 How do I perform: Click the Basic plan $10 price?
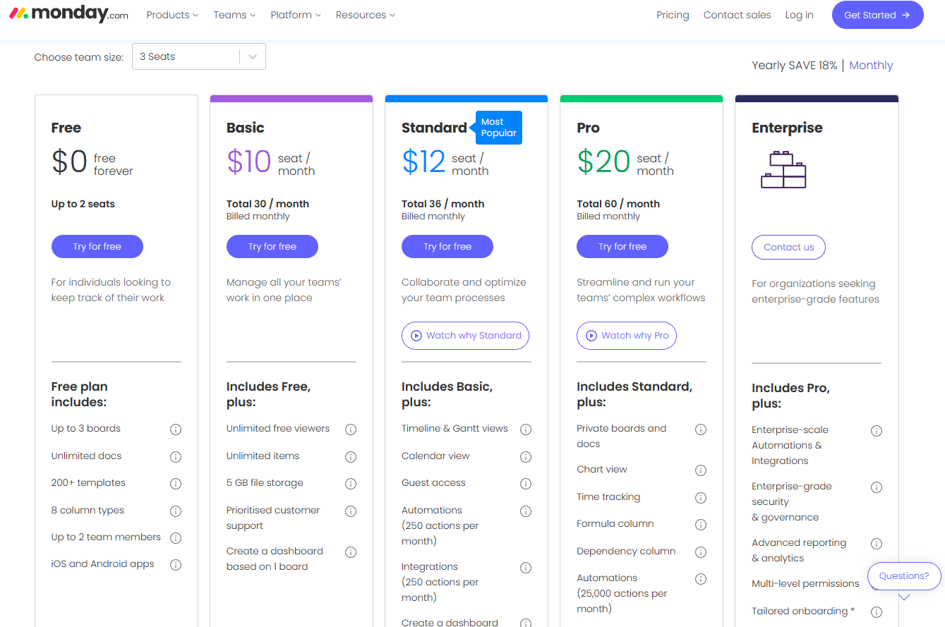pos(248,162)
